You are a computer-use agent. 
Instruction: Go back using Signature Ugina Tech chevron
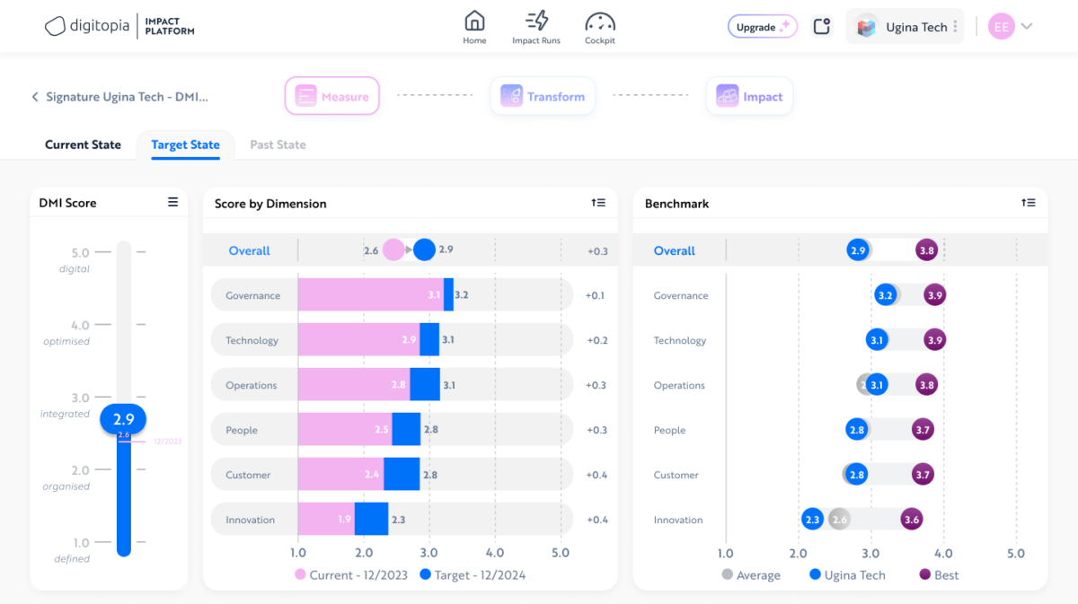click(x=35, y=97)
